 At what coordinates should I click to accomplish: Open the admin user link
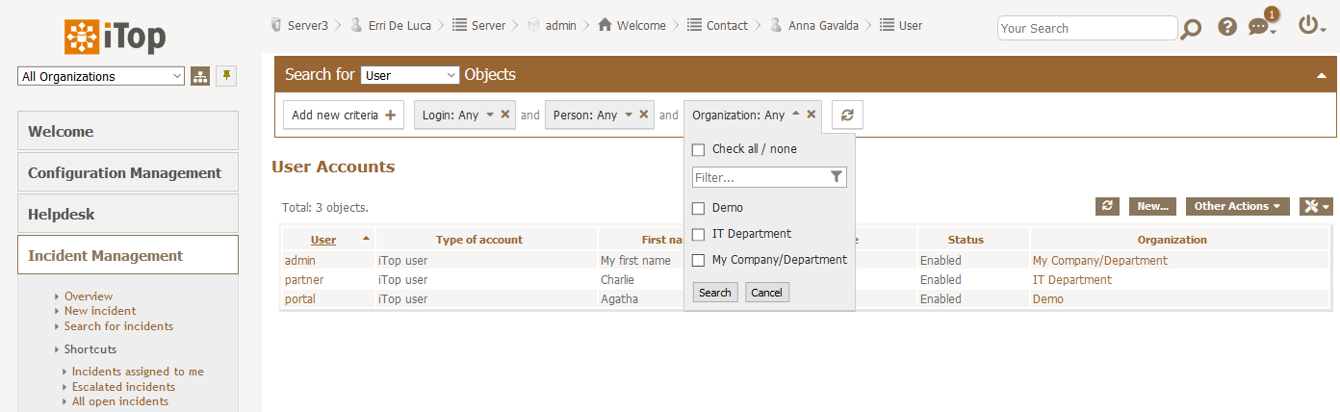300,261
